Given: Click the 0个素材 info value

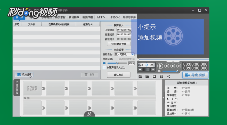Looking at the screenshot, I should 186,114.
